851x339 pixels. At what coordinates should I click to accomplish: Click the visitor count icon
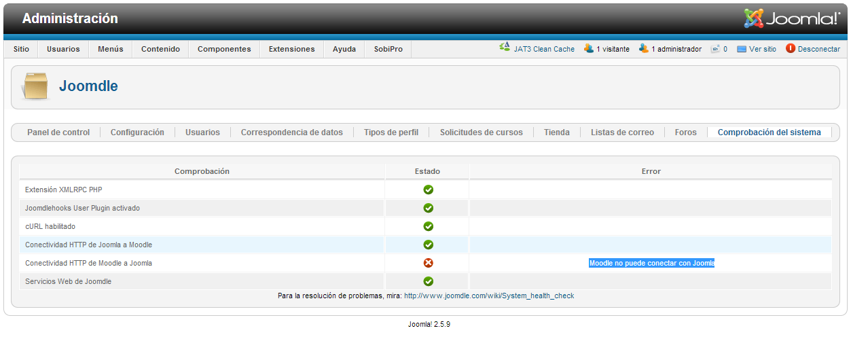pyautogui.click(x=589, y=49)
